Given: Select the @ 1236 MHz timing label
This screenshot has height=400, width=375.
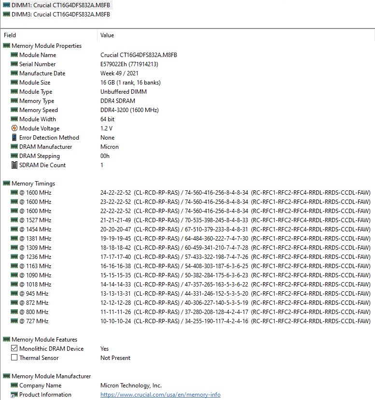Looking at the screenshot, I should click(x=35, y=257).
